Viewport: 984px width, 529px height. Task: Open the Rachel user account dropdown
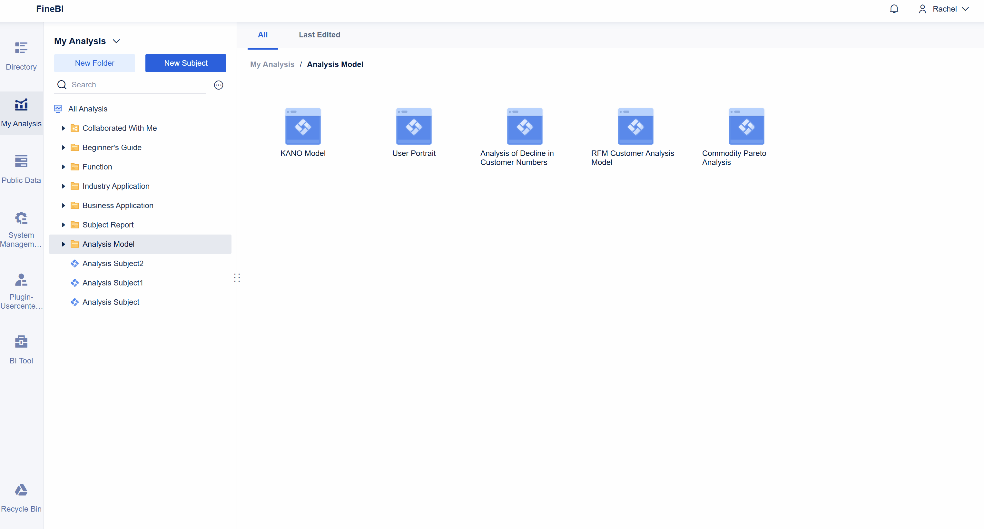click(943, 9)
